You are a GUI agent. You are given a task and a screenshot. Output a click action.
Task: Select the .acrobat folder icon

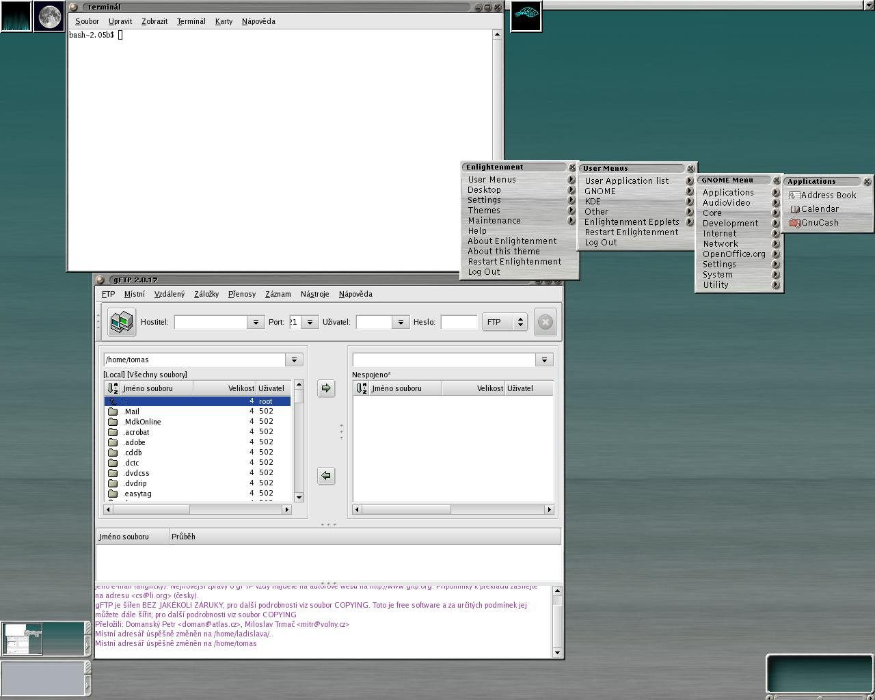tap(113, 432)
